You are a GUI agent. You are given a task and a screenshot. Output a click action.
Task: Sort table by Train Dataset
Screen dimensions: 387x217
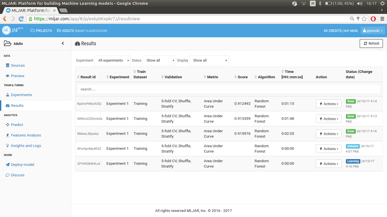pyautogui.click(x=140, y=74)
